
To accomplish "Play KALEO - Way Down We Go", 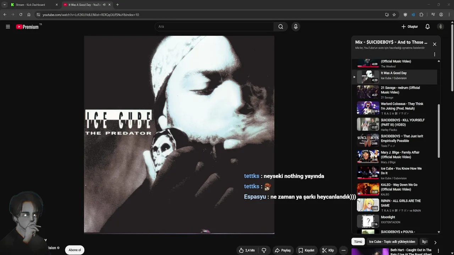I will coord(394,189).
